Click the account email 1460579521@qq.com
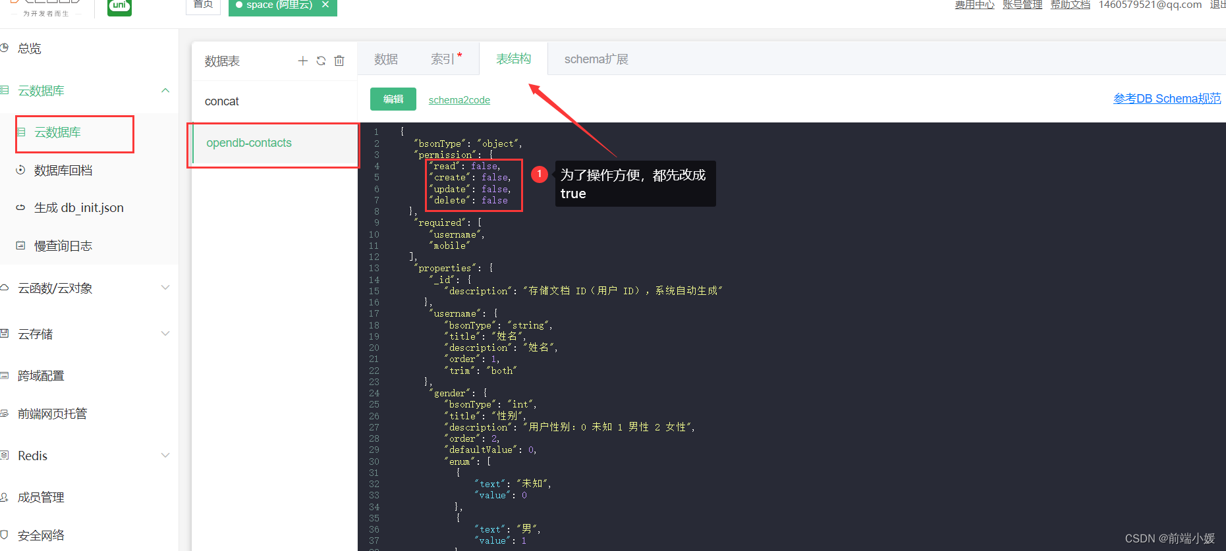The width and height of the screenshot is (1226, 551). [1150, 5]
